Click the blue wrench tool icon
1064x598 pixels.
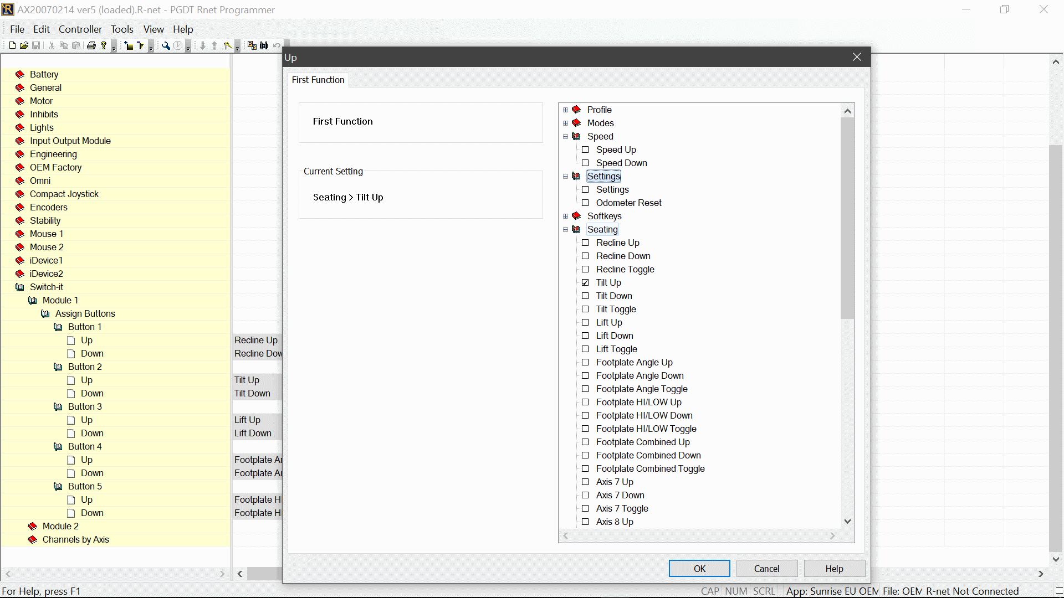click(x=165, y=45)
